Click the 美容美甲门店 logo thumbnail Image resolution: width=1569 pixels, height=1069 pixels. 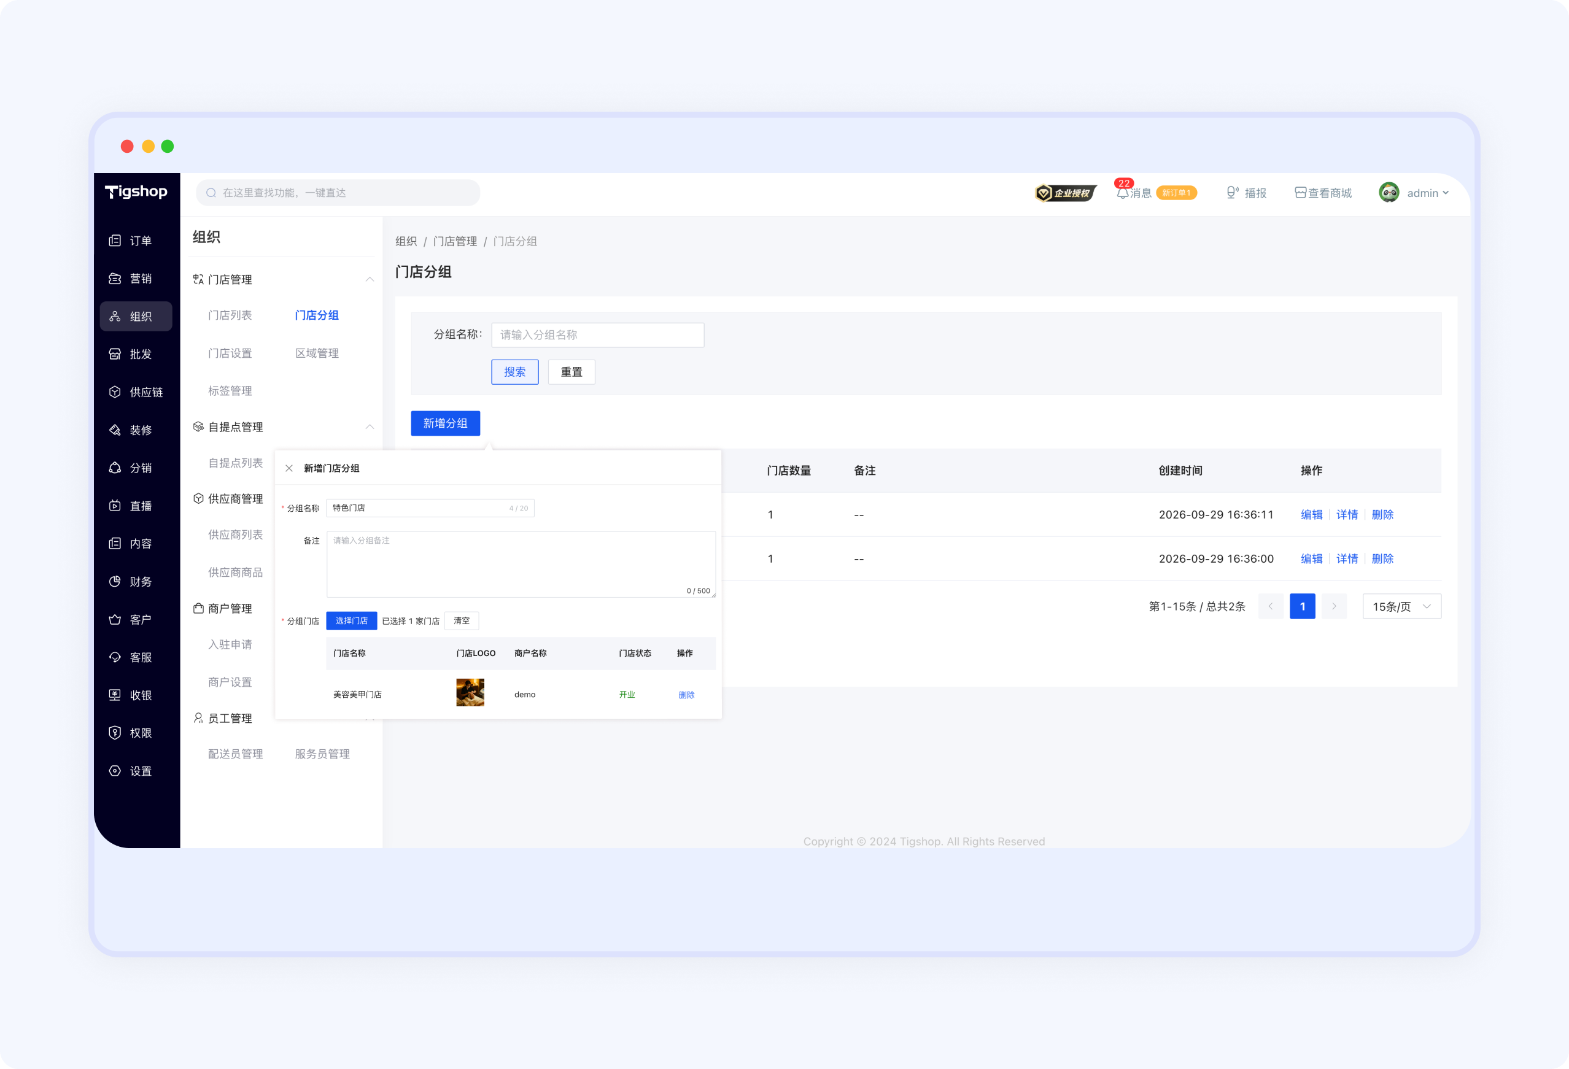coord(470,692)
